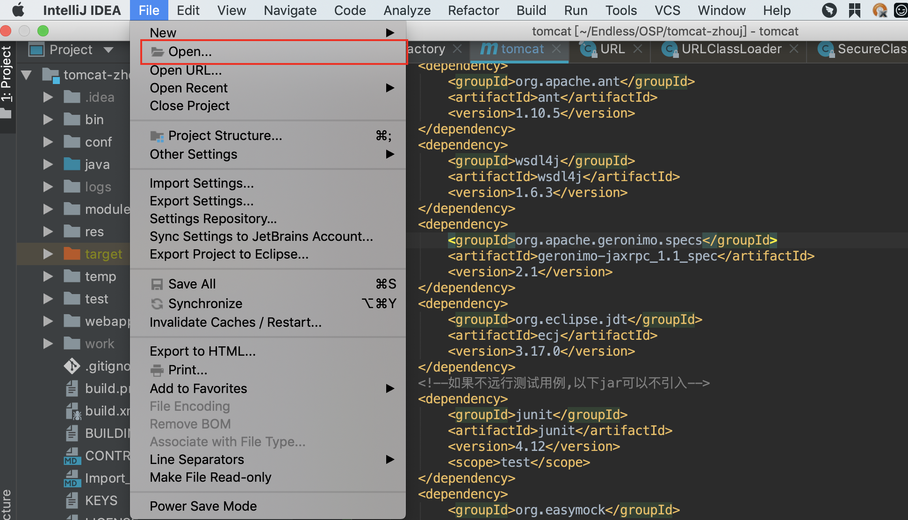
Task: Select Sync Settings to JetBrains Account
Action: (x=268, y=237)
